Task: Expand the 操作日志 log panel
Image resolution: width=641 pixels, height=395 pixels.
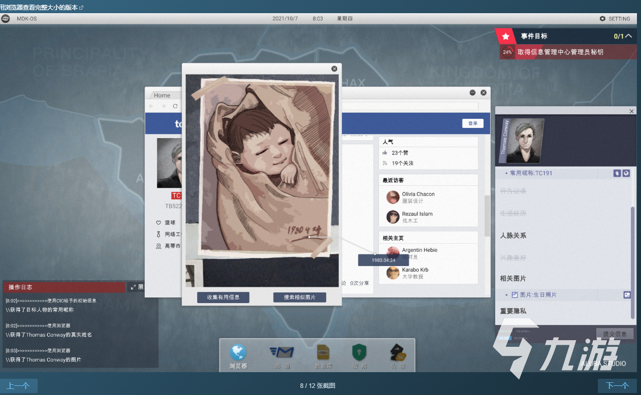Action: pyautogui.click(x=137, y=287)
